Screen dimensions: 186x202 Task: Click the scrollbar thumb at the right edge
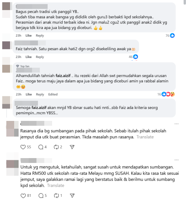click(185, 2)
